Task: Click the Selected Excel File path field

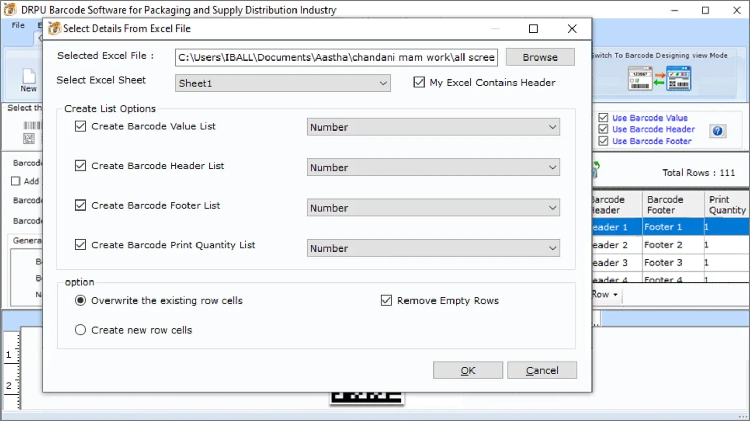Action: (x=337, y=57)
